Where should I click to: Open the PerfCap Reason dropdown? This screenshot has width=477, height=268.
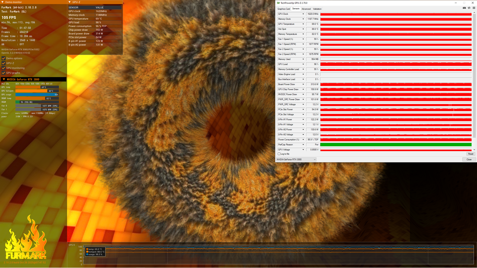[x=303, y=145]
